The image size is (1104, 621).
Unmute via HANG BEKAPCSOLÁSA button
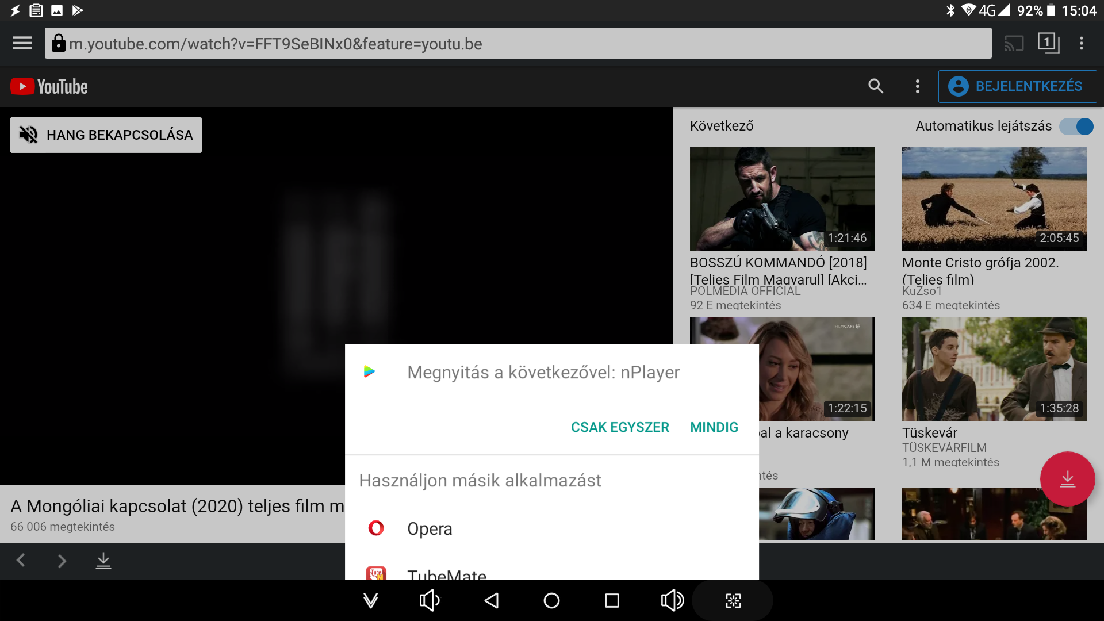(x=106, y=135)
